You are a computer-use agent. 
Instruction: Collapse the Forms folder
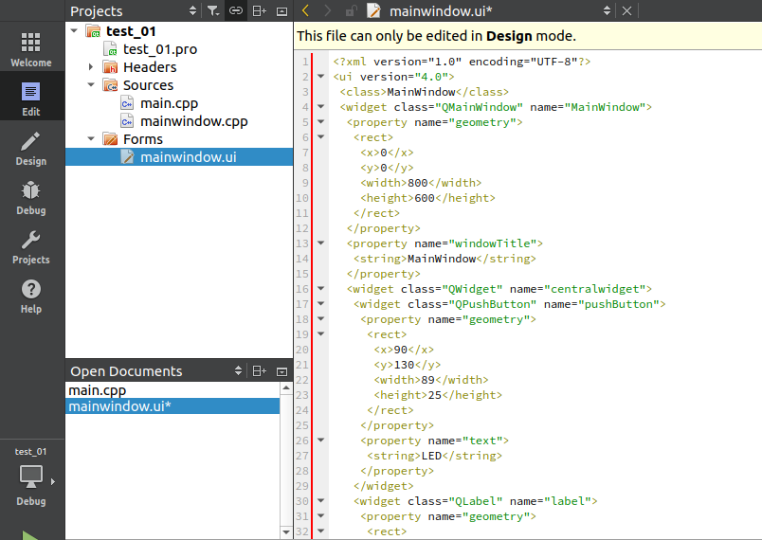[91, 138]
